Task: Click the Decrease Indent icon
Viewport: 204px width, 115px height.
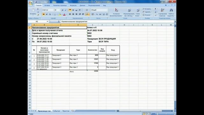Action: click(80, 14)
